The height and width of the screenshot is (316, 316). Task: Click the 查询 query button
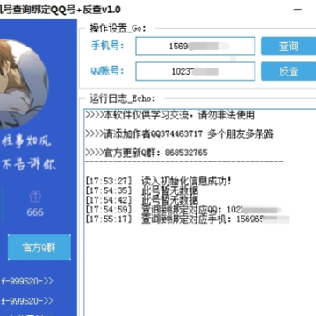[x=289, y=47]
